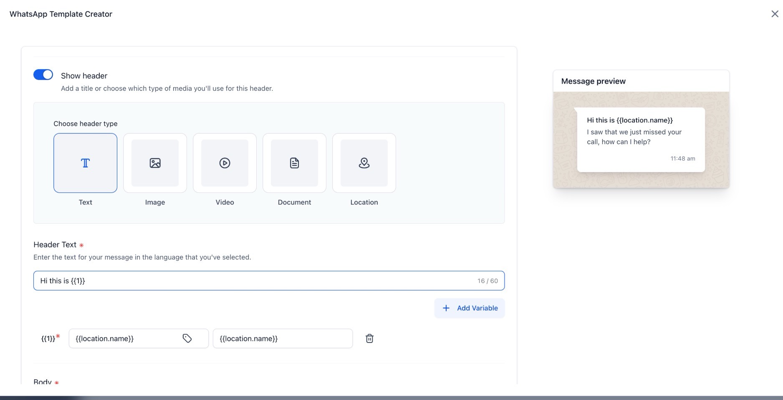Viewport: 783px width, 400px height.
Task: Click the preview body text about missed call
Action: [x=634, y=137]
